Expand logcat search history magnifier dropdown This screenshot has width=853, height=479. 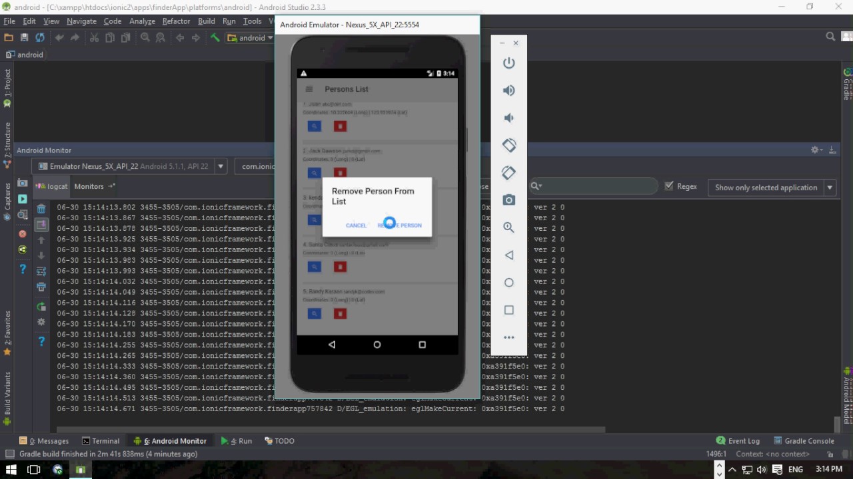point(536,186)
